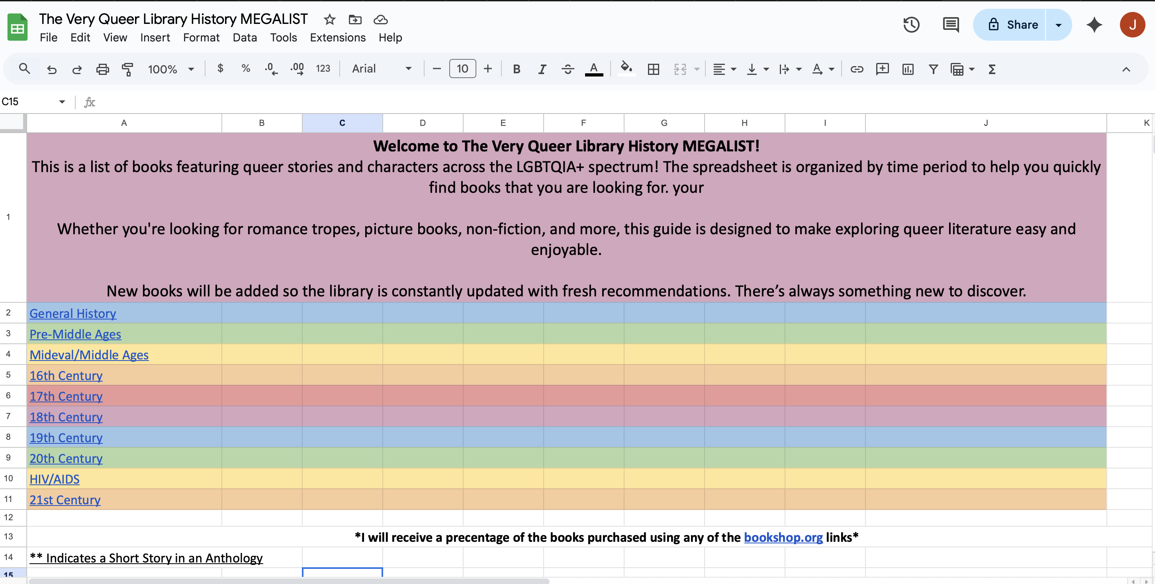This screenshot has width=1155, height=584.
Task: Toggle bold formatting
Action: point(517,69)
